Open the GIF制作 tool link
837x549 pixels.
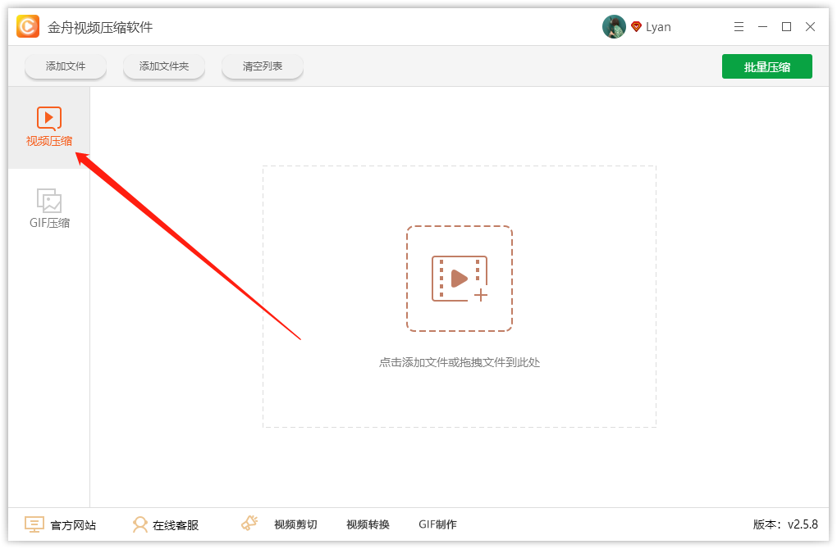pos(437,524)
